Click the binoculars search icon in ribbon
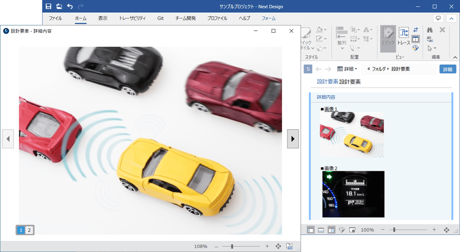Viewport: 460px width, 252px height. (x=430, y=30)
